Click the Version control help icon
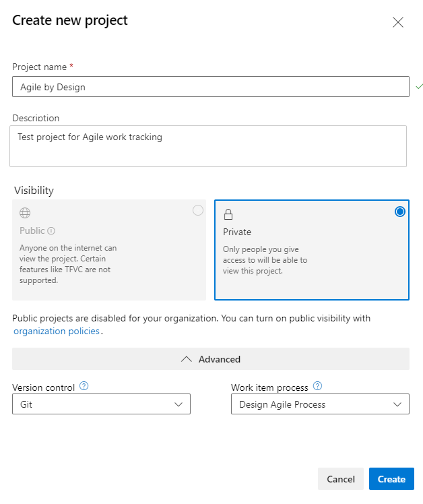 pos(84,385)
